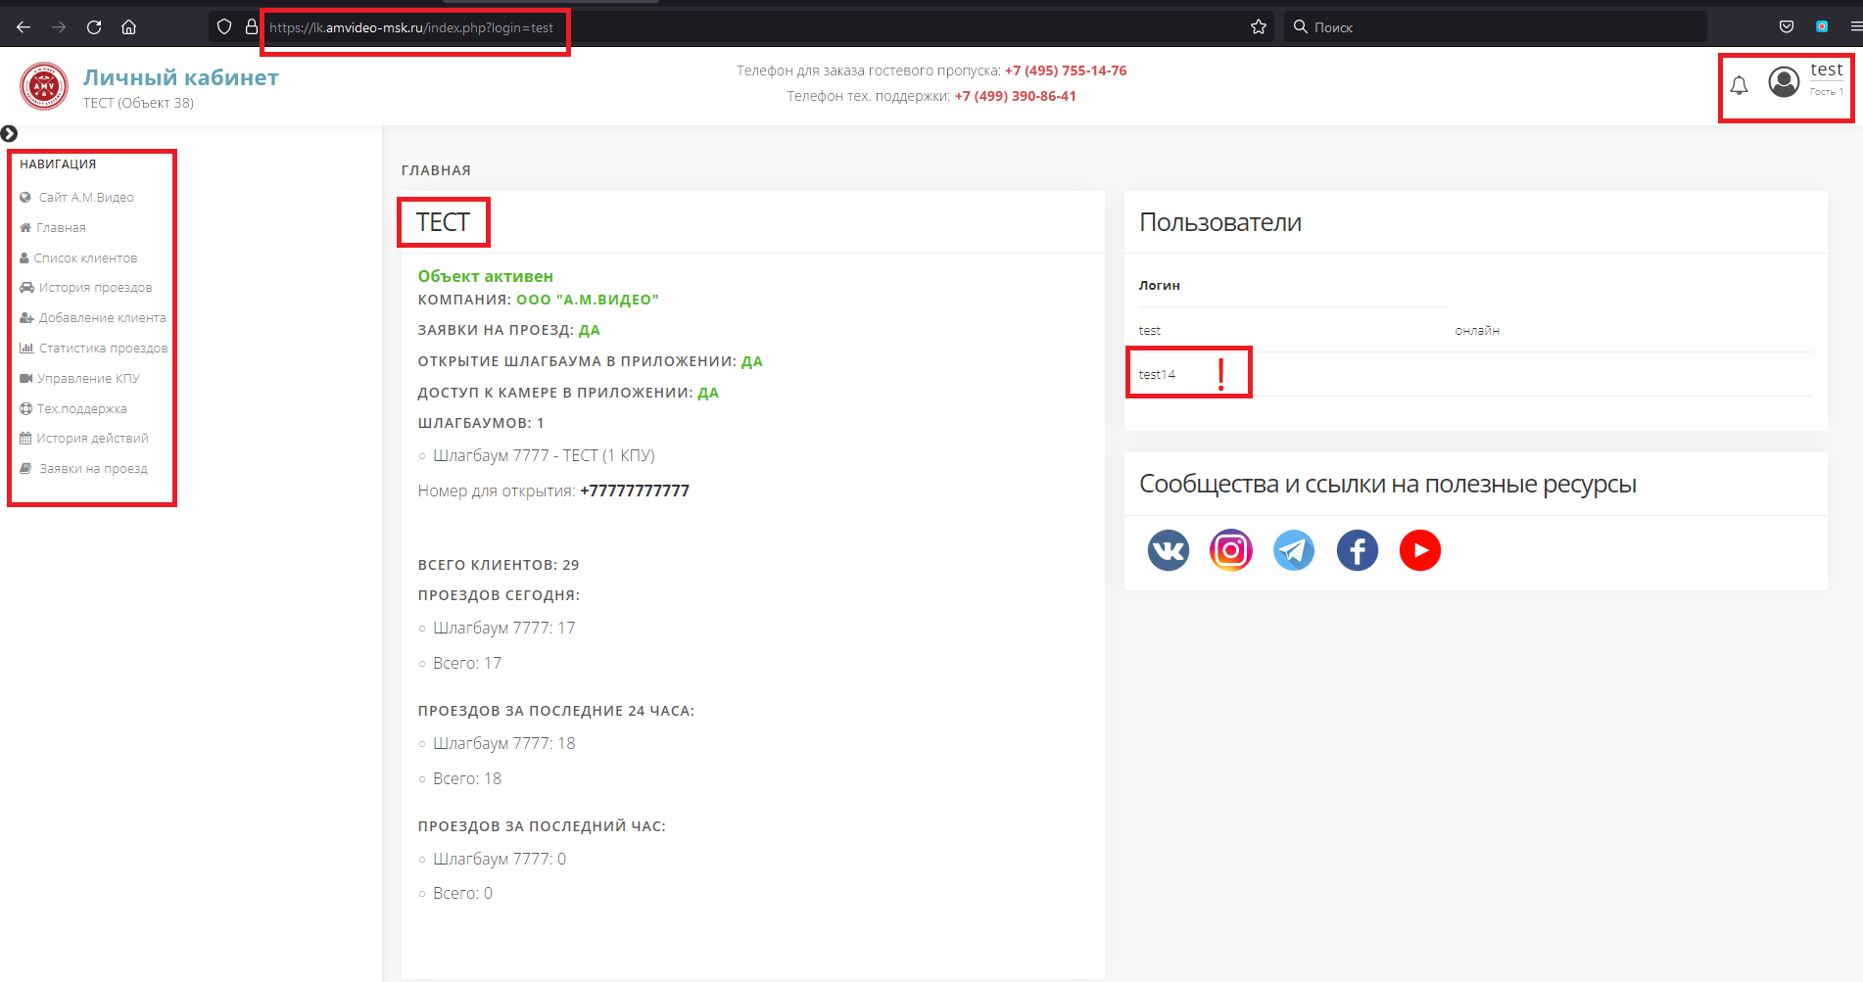Click tech support phone +7 (499) 390-86-41
The image size is (1863, 982).
(x=1015, y=96)
